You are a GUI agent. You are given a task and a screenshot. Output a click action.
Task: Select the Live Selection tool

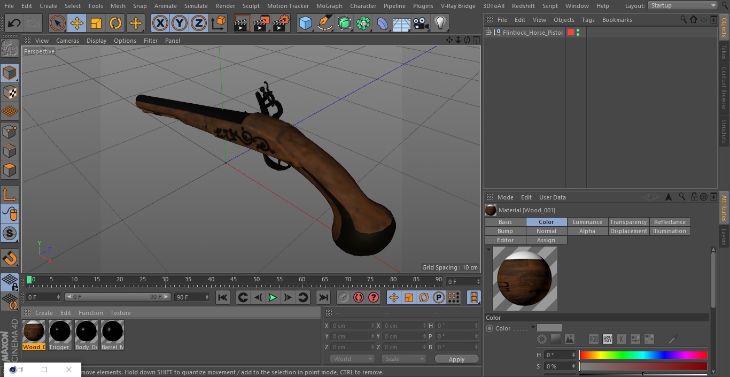57,24
